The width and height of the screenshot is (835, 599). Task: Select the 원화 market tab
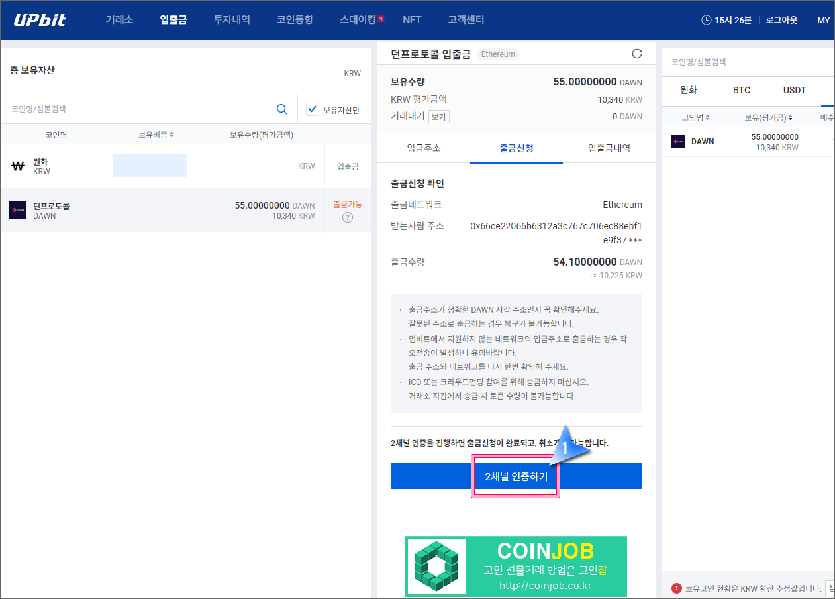coord(689,90)
